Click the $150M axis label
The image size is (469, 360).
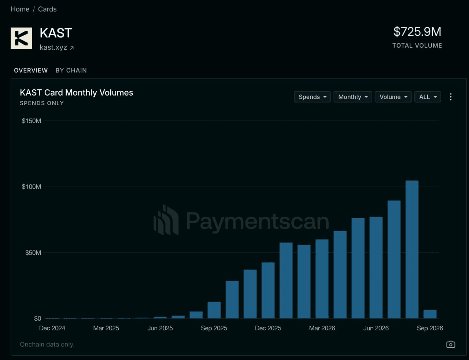32,121
